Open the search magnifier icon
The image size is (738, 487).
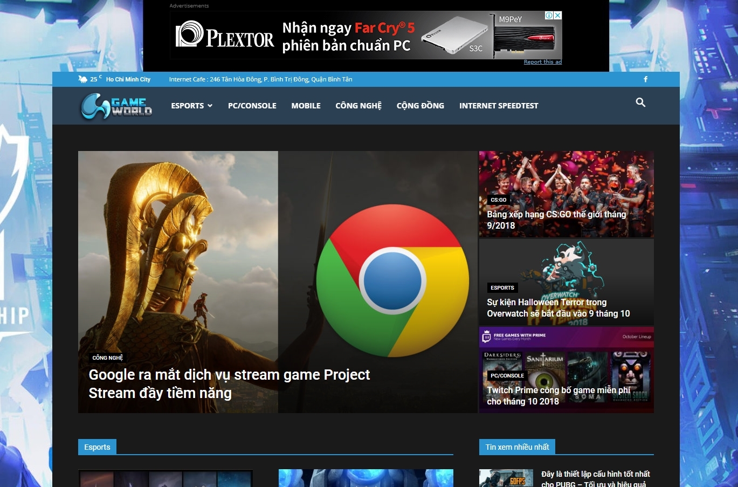pyautogui.click(x=640, y=102)
